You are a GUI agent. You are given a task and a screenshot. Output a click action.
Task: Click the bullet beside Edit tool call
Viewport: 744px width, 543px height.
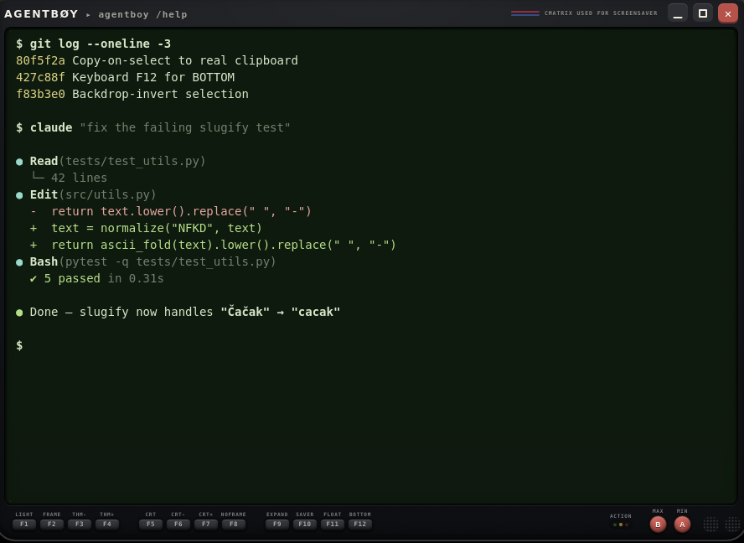pyautogui.click(x=19, y=195)
